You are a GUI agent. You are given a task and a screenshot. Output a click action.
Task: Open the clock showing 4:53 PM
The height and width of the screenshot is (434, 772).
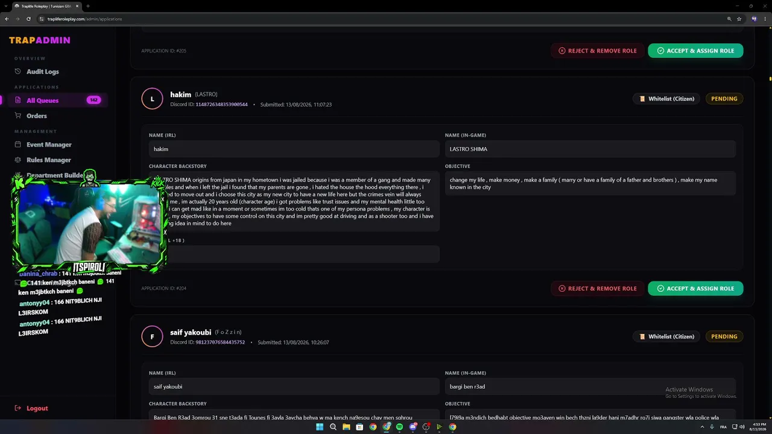click(759, 427)
